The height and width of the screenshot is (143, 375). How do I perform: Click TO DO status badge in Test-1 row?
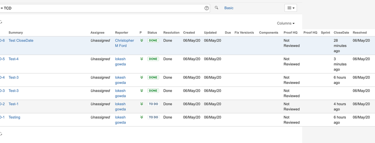click(x=153, y=104)
